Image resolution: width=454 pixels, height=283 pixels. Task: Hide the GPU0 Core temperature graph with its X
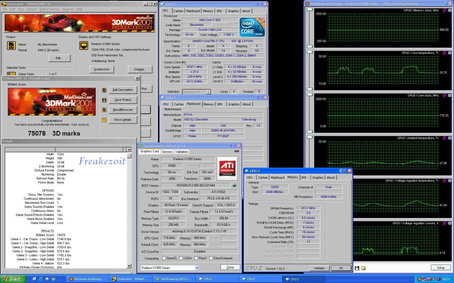[x=450, y=53]
